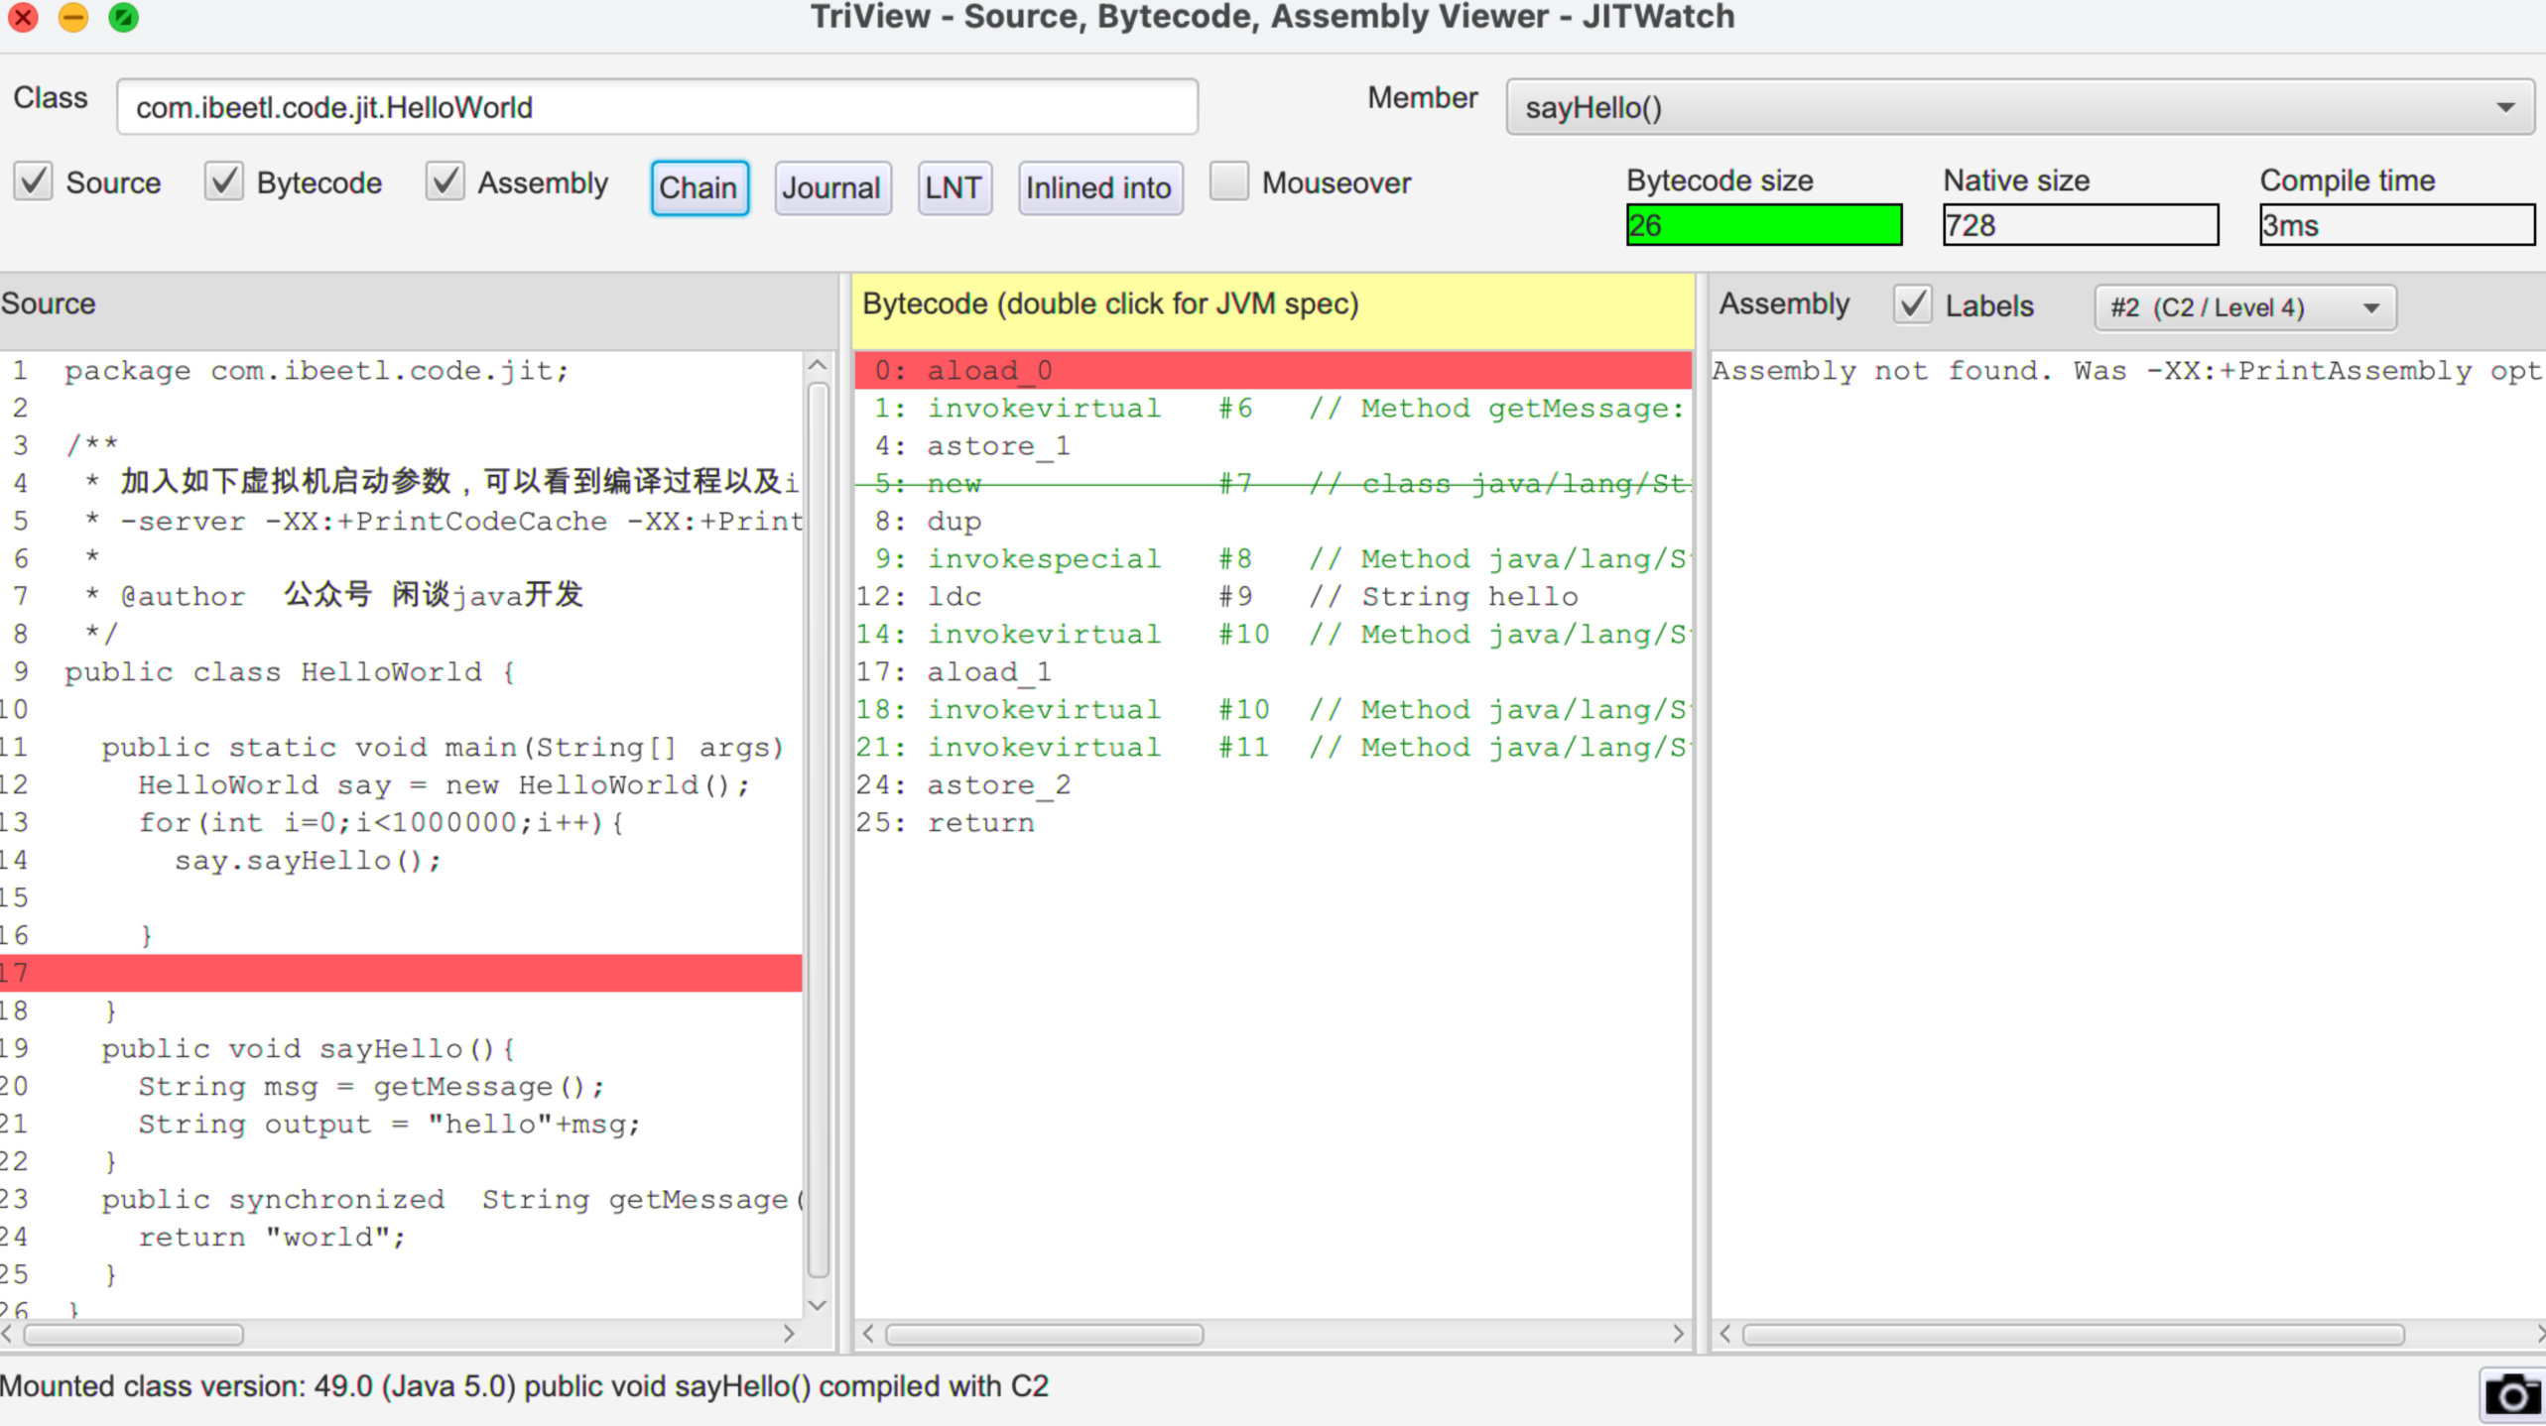This screenshot has width=2546, height=1426.
Task: Select bytecode line 21: invokevirtual #11
Action: click(1273, 747)
